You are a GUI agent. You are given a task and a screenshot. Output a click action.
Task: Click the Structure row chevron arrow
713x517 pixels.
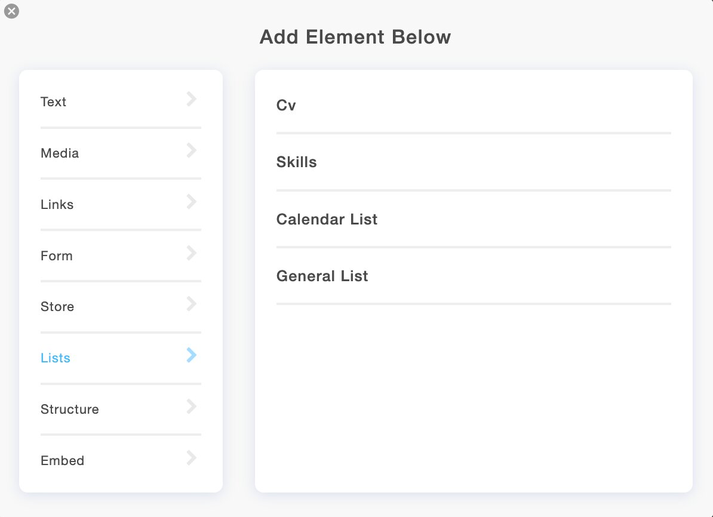point(192,407)
